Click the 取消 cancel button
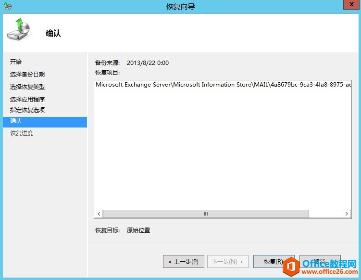The height and width of the screenshot is (280, 361). click(320, 262)
